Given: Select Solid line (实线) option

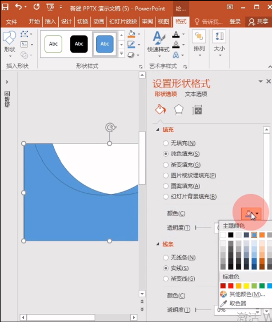Looking at the screenshot, I should point(176,268).
